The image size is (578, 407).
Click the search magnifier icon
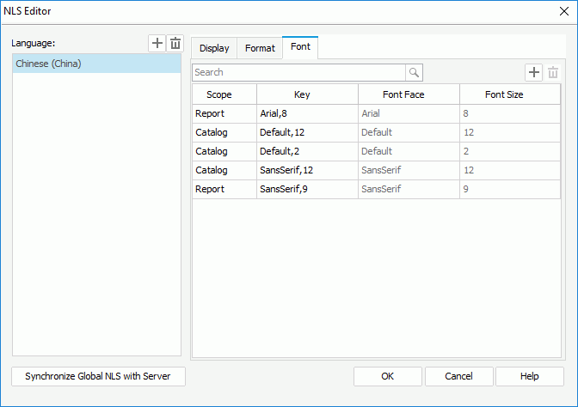[x=414, y=72]
